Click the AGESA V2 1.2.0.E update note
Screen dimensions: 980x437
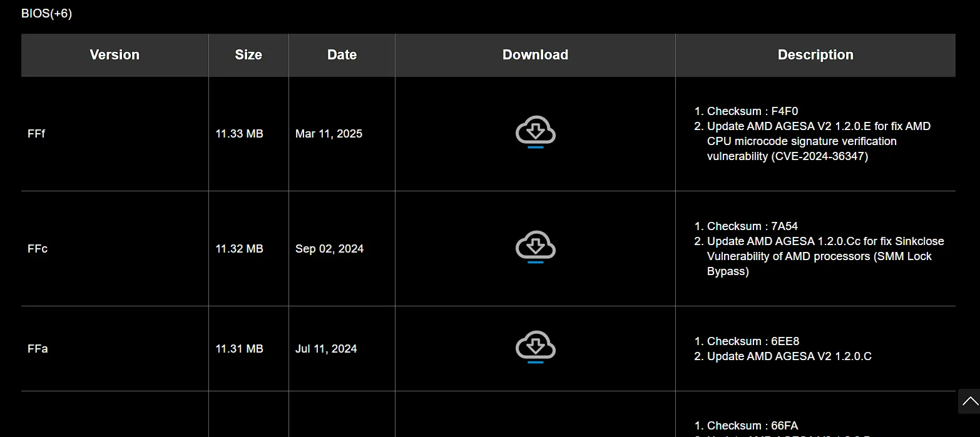click(x=819, y=141)
